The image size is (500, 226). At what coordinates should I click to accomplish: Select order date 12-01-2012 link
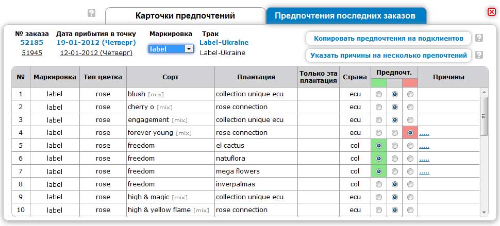tap(96, 53)
